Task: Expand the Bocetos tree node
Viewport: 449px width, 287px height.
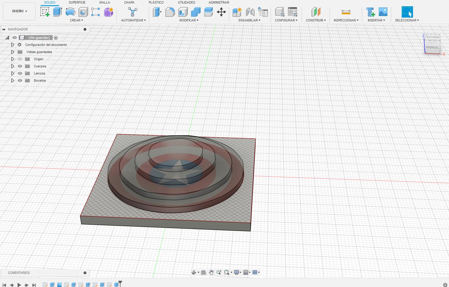Action: 12,80
